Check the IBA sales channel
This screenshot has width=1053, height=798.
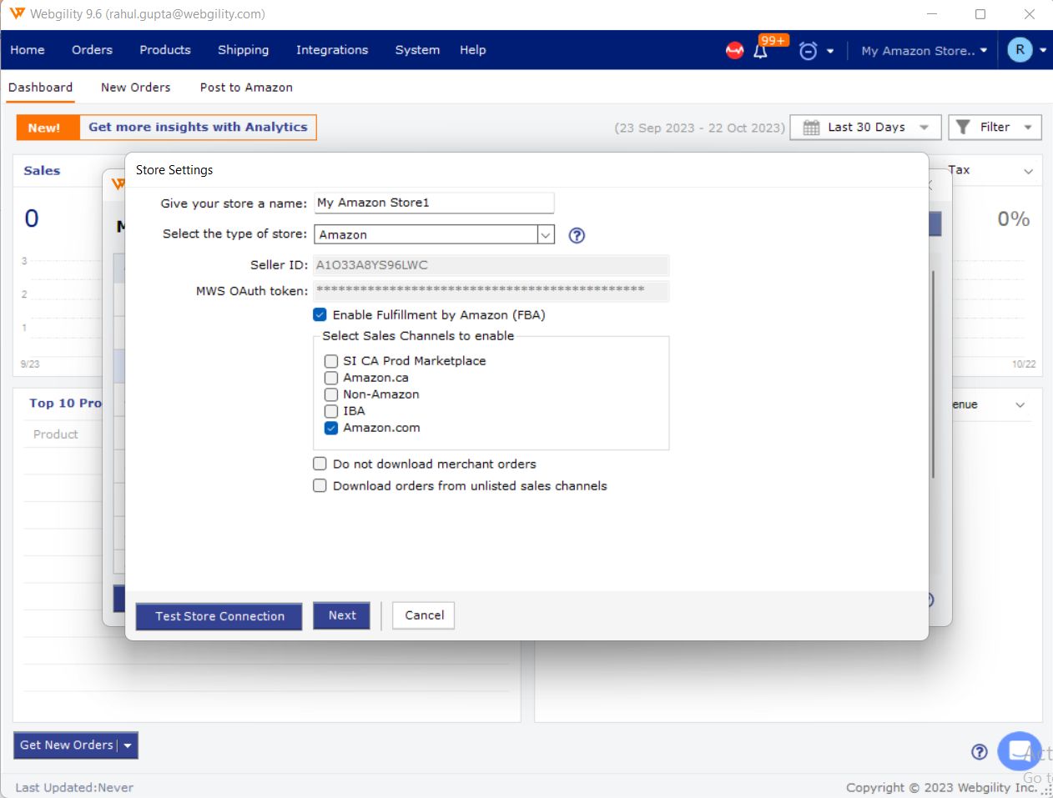tap(331, 411)
